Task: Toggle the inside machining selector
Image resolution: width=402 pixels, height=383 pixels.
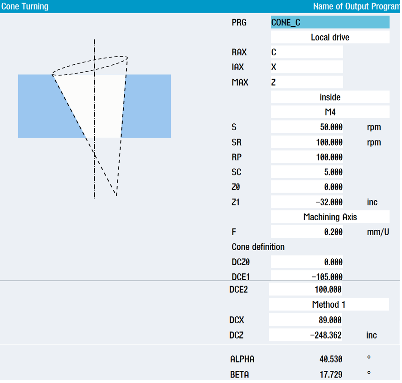Action: [x=330, y=97]
